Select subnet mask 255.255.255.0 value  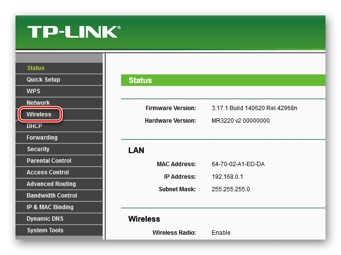click(231, 189)
